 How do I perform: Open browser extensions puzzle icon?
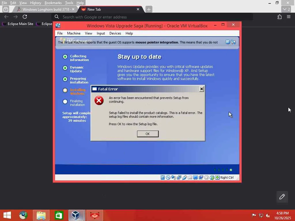pos(279,17)
